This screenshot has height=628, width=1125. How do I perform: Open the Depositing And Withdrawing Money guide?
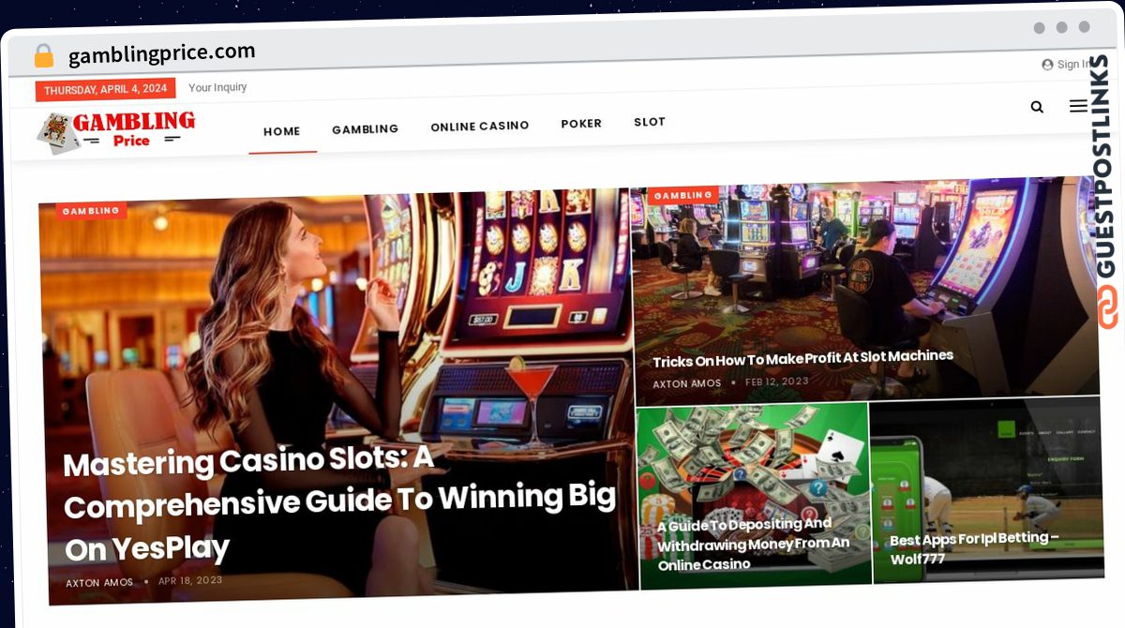coord(754,544)
